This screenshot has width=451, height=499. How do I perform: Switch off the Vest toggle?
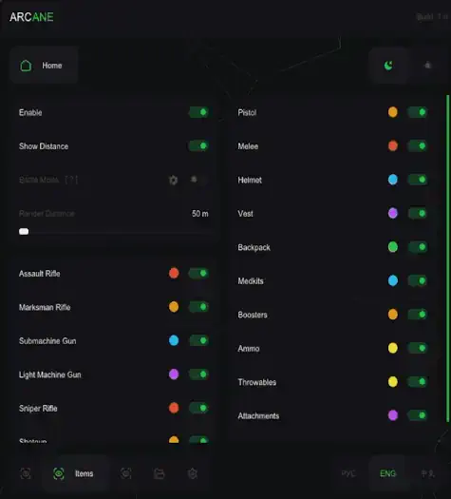(418, 213)
